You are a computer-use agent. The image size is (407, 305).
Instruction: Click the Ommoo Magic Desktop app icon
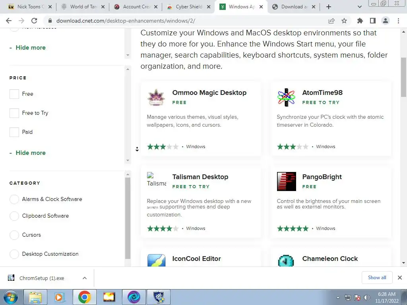pos(156,98)
